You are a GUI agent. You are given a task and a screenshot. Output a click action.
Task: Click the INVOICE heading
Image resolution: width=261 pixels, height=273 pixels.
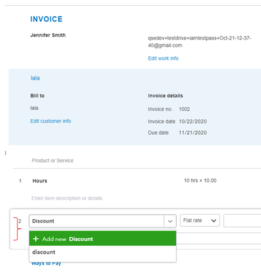46,19
